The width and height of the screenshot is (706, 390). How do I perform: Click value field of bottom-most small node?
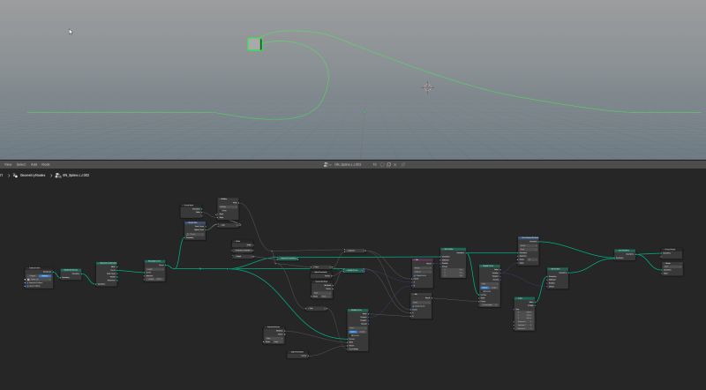tap(298, 356)
